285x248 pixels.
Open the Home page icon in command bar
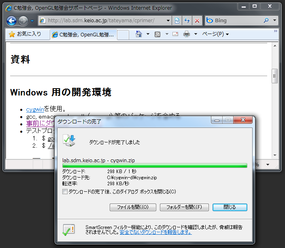[x=138, y=34]
